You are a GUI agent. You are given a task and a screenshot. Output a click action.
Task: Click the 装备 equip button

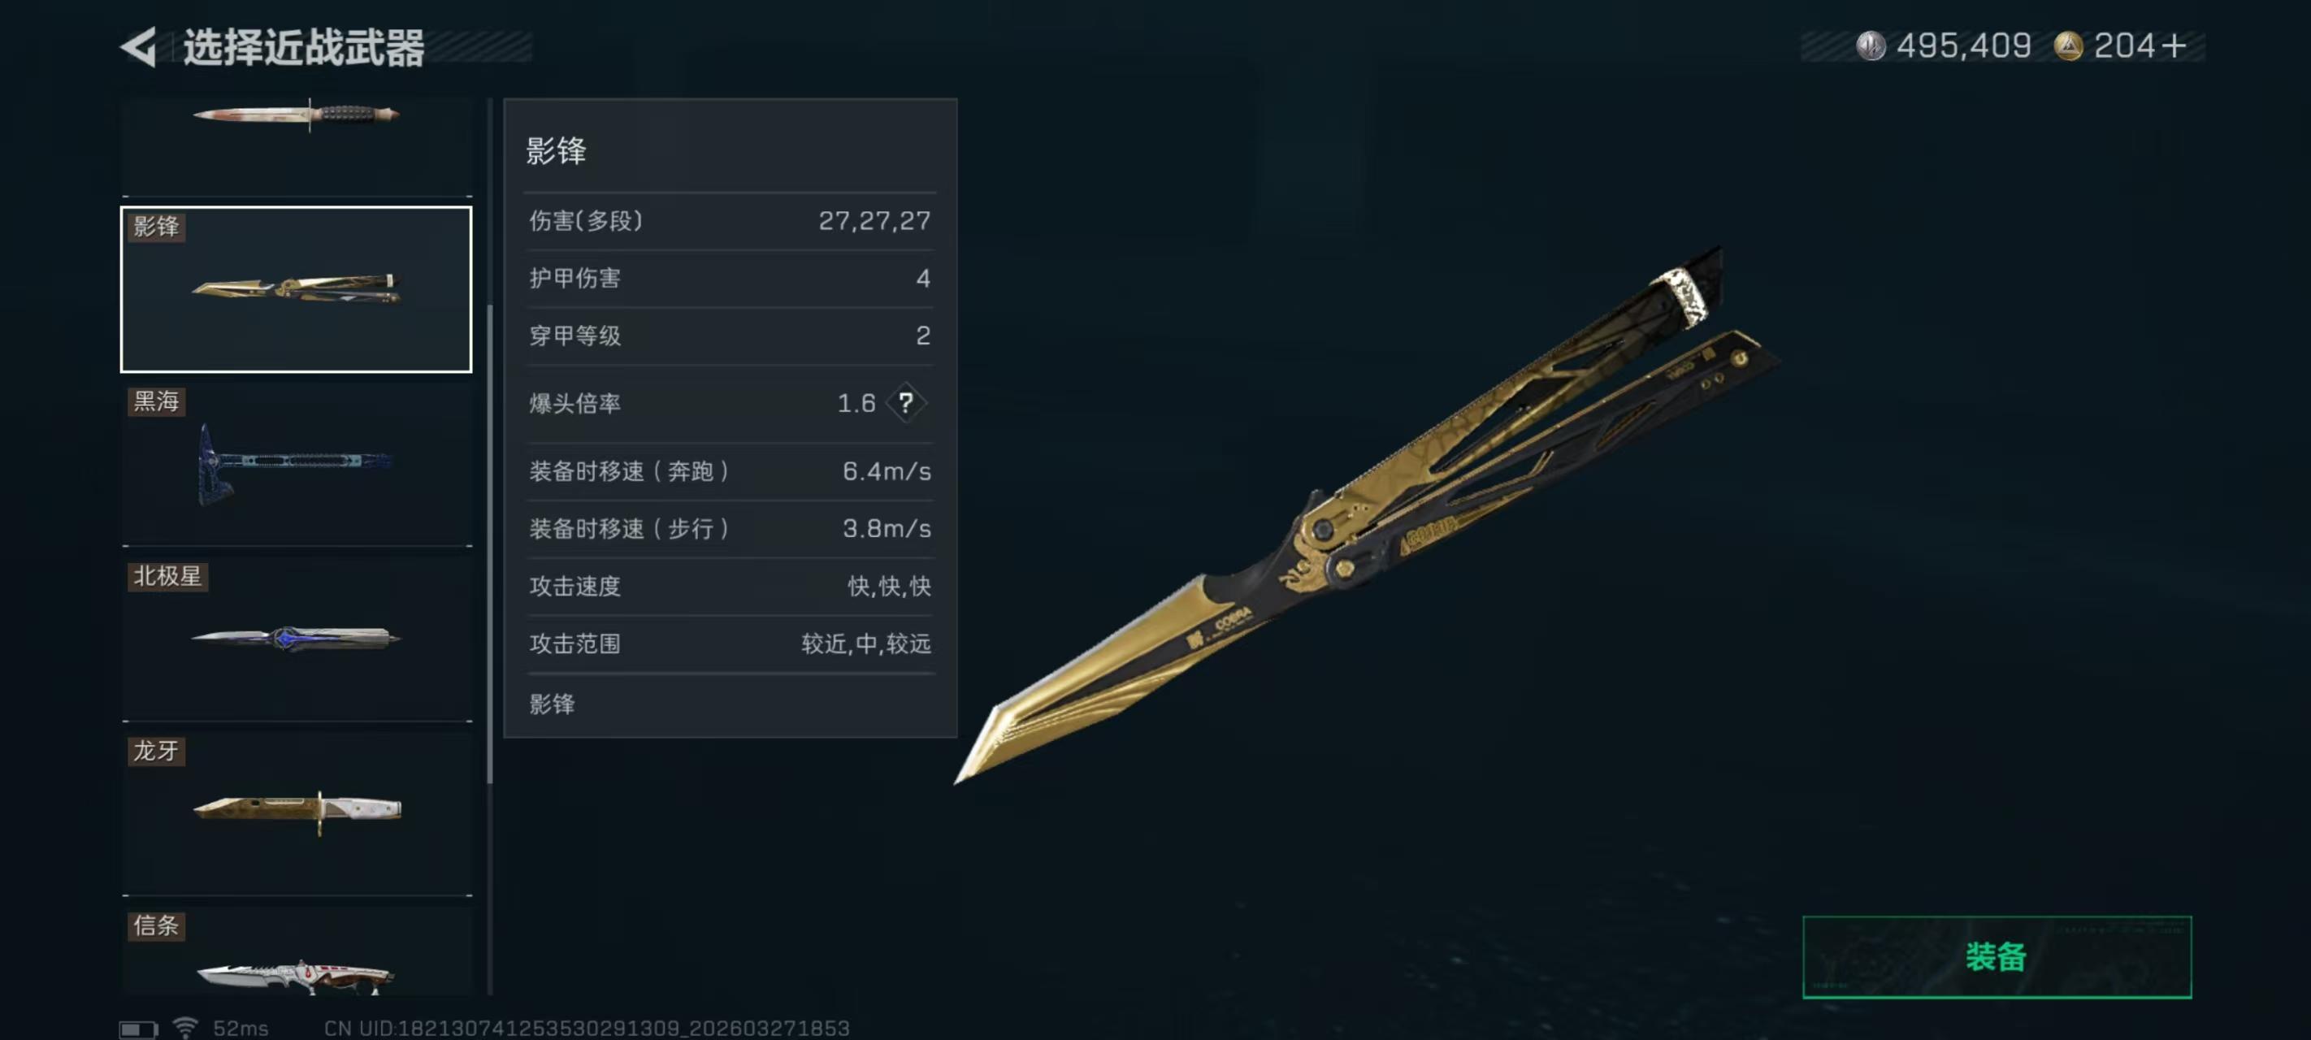(1996, 956)
